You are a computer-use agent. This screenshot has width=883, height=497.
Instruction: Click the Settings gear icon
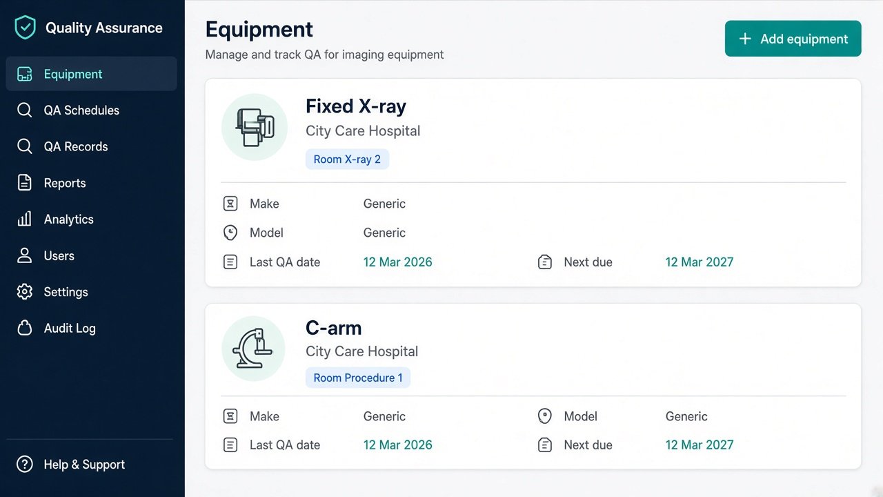25,292
